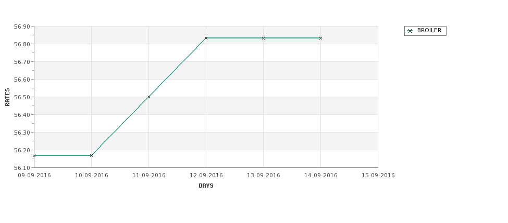Click the 56.20 y-axis tick label
Screen dimensions: 508x223
click(22, 150)
